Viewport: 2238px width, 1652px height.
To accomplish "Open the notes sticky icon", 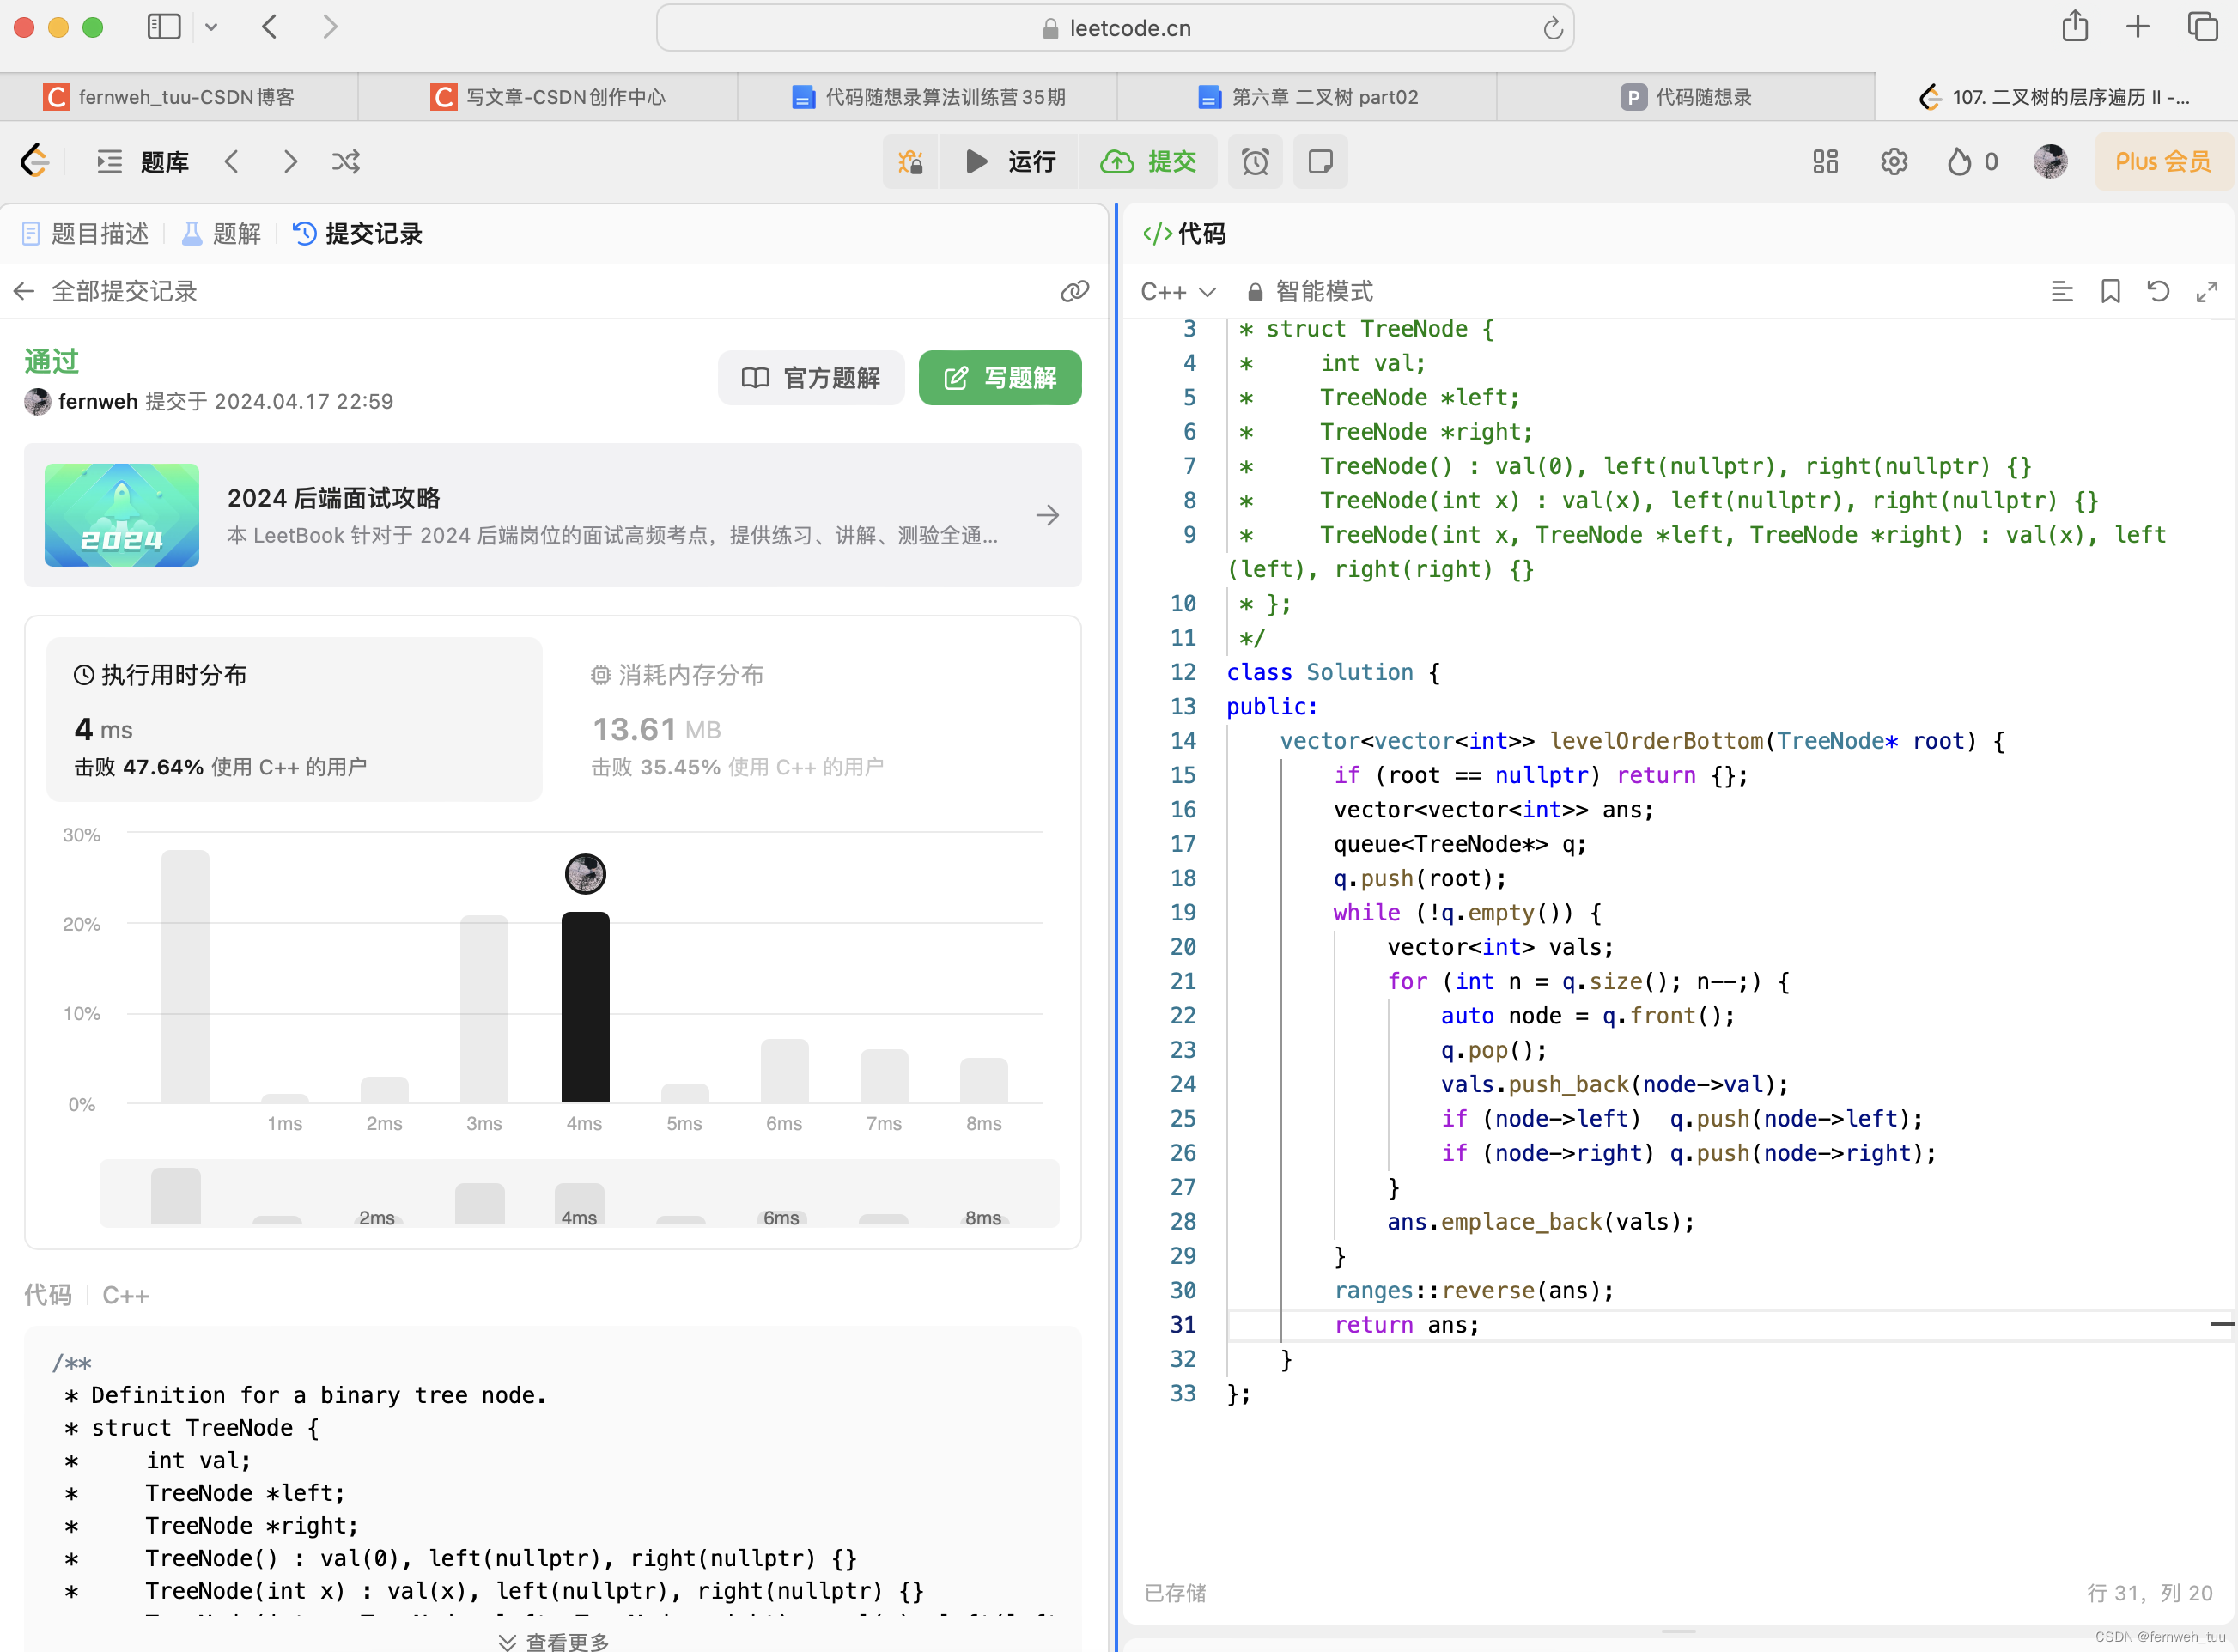I will point(1320,161).
